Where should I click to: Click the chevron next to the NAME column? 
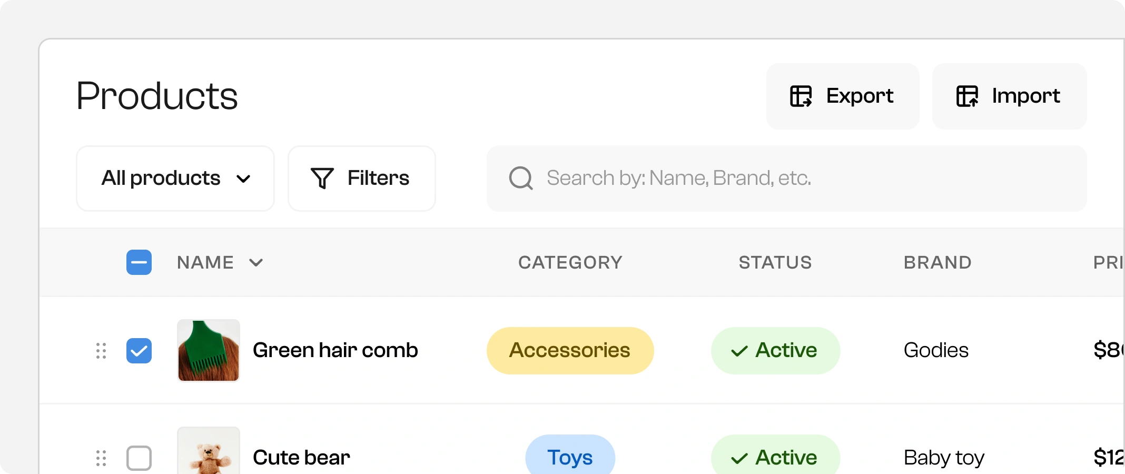click(256, 262)
